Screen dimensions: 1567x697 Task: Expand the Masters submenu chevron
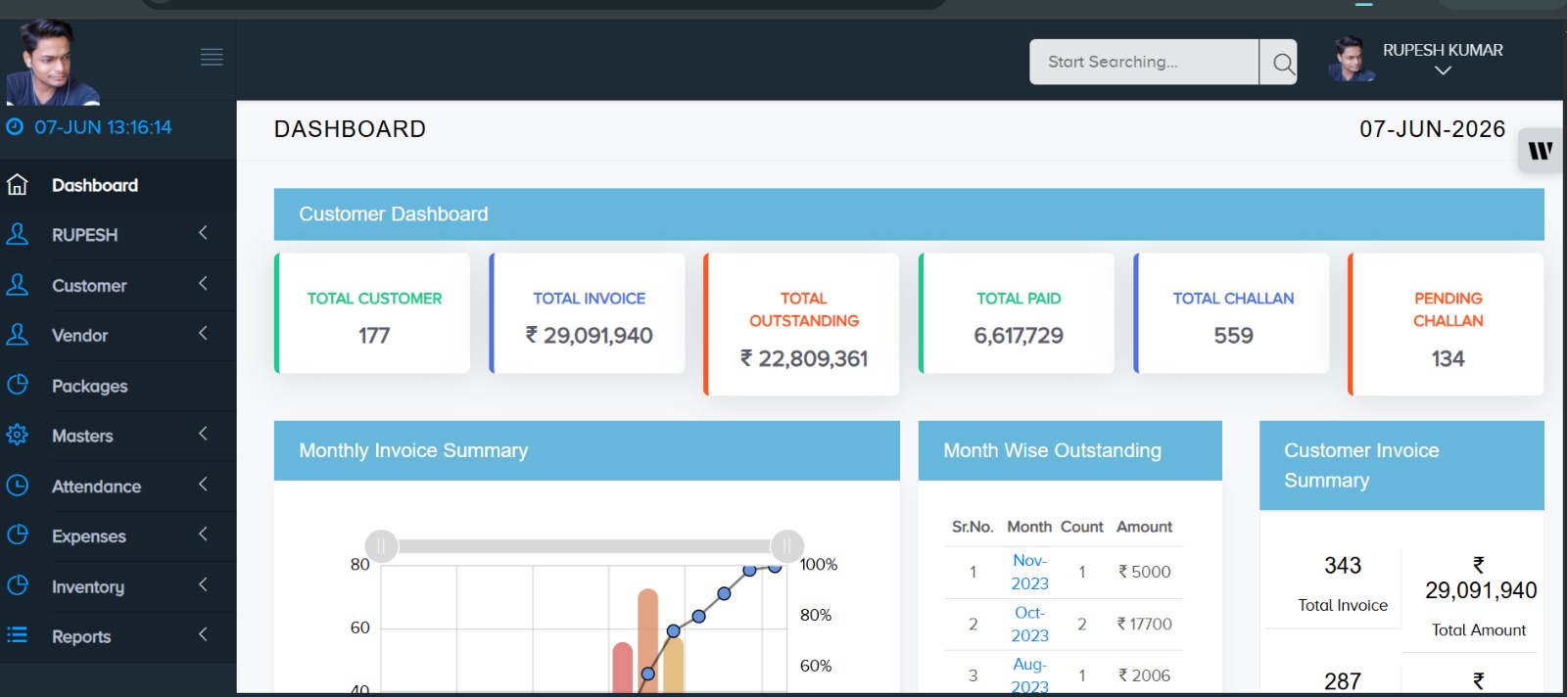pos(203,434)
